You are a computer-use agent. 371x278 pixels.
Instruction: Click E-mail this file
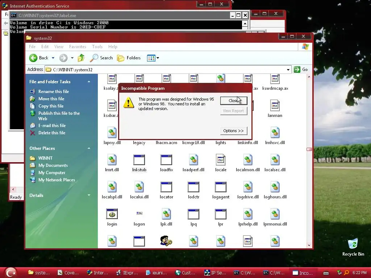pyautogui.click(x=52, y=126)
